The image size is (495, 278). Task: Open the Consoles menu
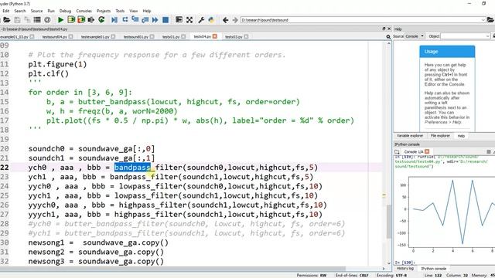click(84, 11)
